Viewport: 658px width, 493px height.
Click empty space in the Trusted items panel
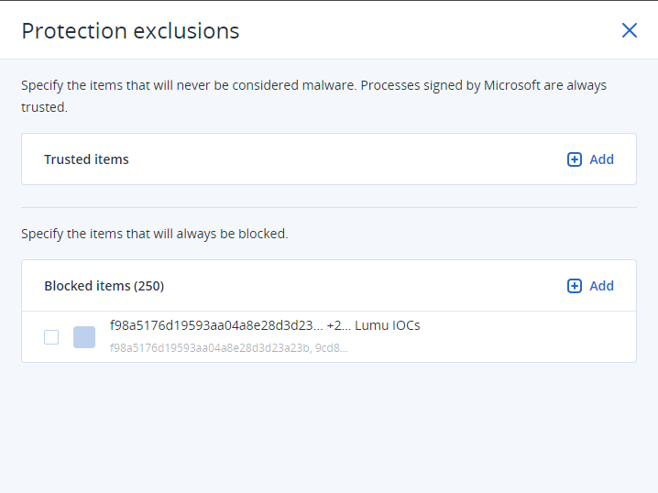coord(348,159)
